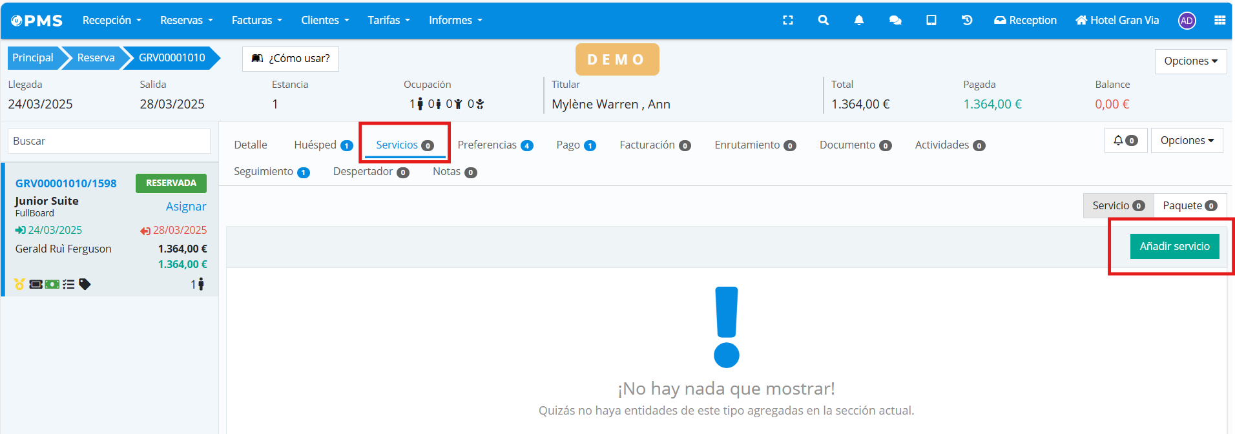This screenshot has width=1235, height=434.
Task: Open the Pago tab
Action: [575, 145]
